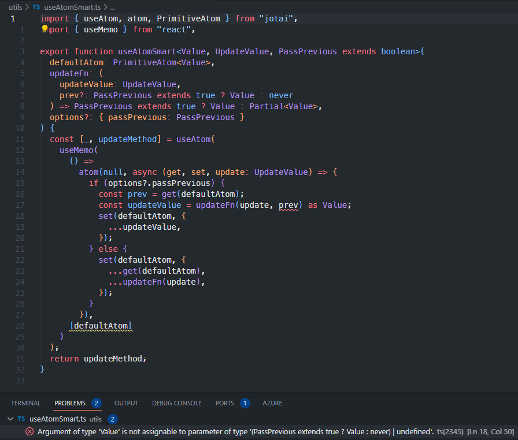The width and height of the screenshot is (518, 440).
Task: Click the red error icon in Problems list
Action: point(29,431)
